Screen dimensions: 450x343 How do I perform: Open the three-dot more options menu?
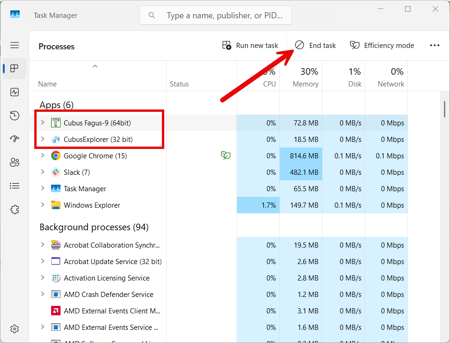pos(435,46)
